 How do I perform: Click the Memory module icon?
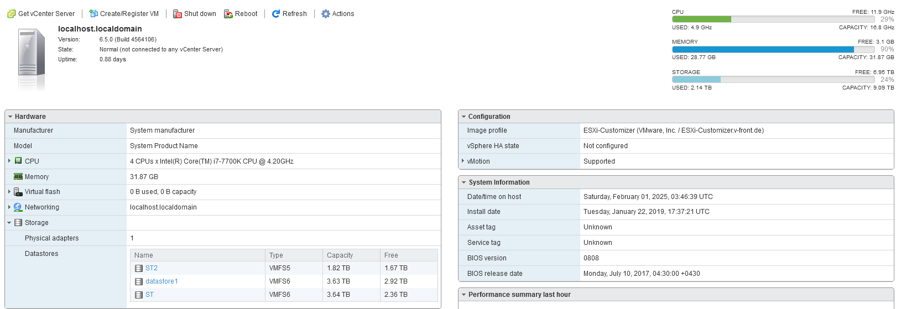click(x=18, y=176)
